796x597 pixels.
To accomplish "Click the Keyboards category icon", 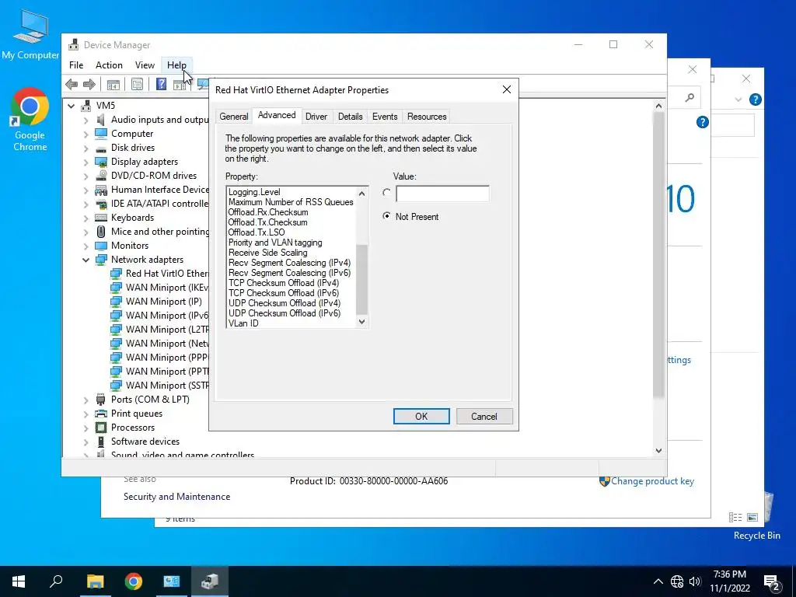I will click(101, 218).
